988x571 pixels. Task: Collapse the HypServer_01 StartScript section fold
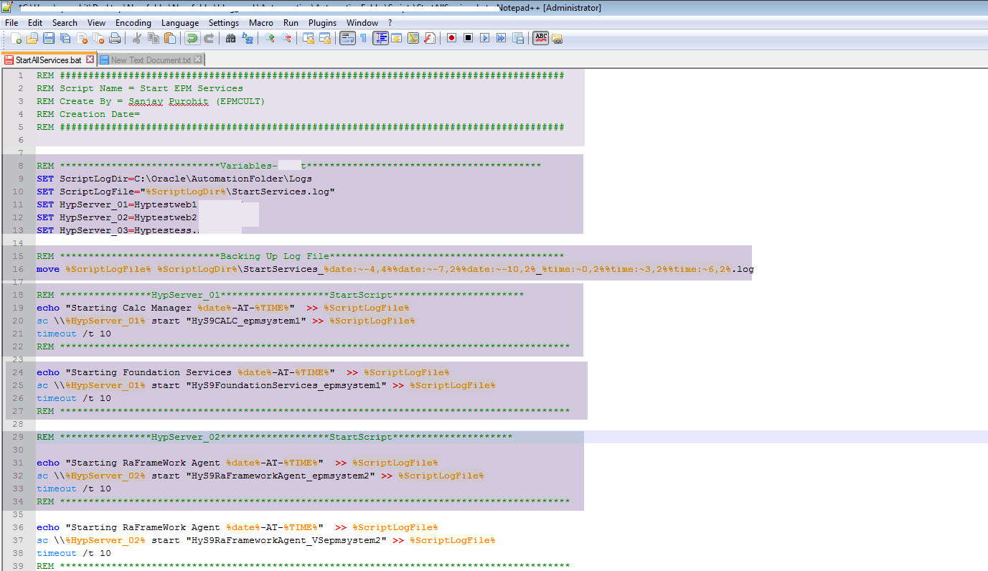[x=30, y=295]
